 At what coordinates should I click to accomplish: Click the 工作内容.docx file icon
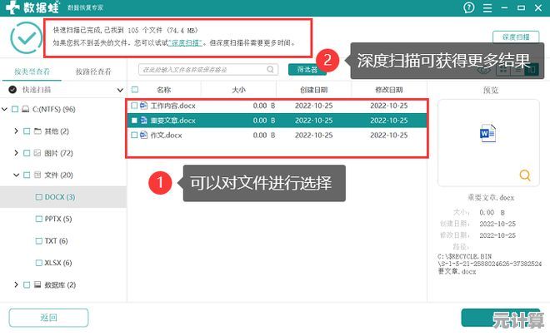tap(143, 106)
